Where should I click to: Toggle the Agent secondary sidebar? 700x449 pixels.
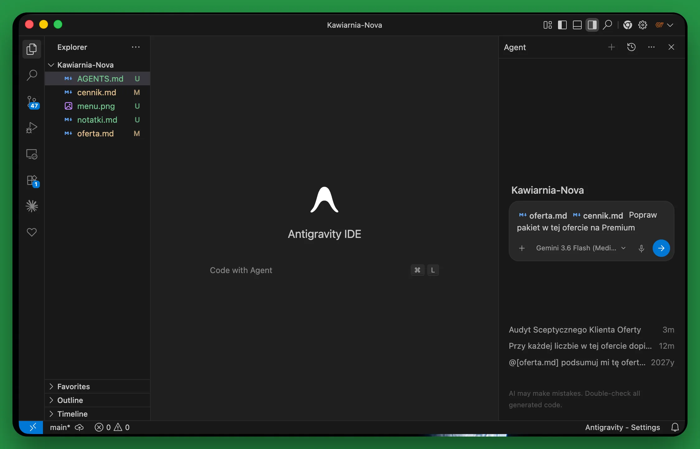tap(592, 25)
